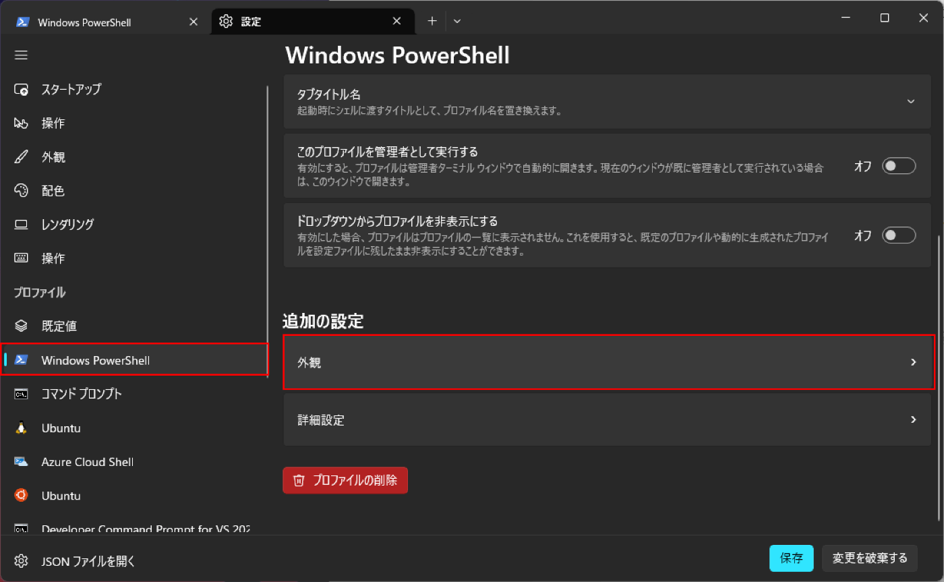The height and width of the screenshot is (582, 944).
Task: Open 外観 under 追加の設定
Action: point(610,362)
